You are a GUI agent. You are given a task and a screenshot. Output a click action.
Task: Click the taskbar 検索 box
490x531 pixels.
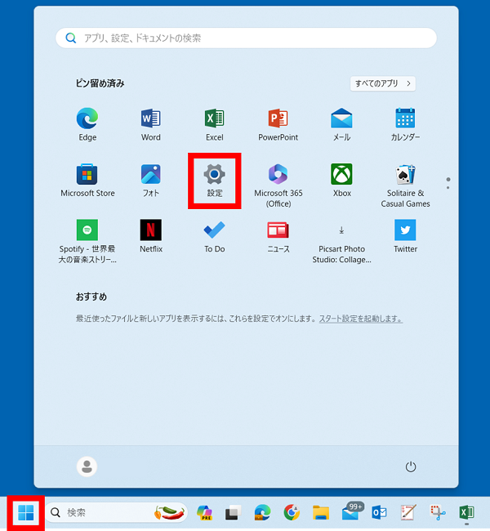(x=116, y=513)
